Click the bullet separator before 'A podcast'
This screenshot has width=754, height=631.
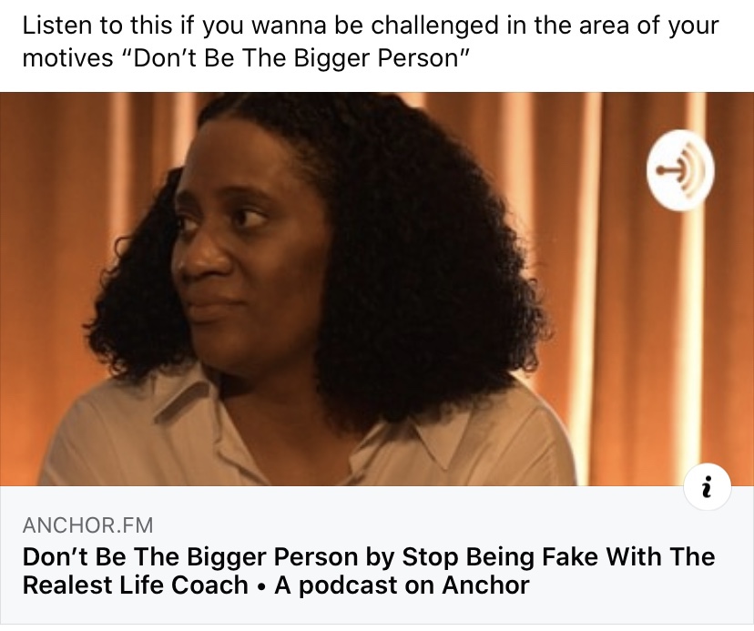pyautogui.click(x=261, y=586)
